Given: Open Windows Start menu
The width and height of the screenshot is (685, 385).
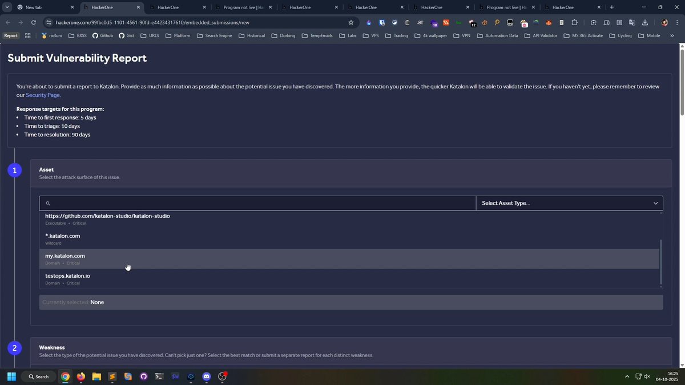Looking at the screenshot, I should [11, 376].
